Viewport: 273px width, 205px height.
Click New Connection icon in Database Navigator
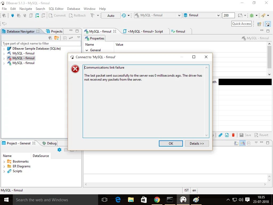tap(50, 38)
